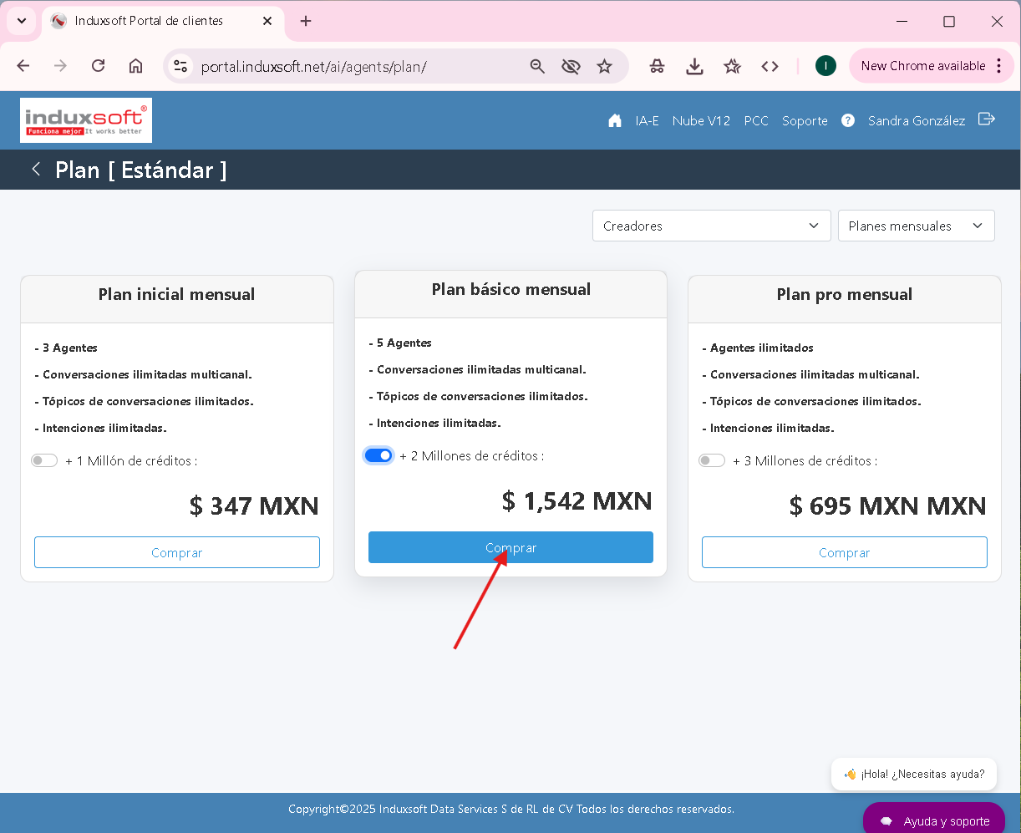
Task: Buy the Plan pro mensual
Action: (x=844, y=552)
